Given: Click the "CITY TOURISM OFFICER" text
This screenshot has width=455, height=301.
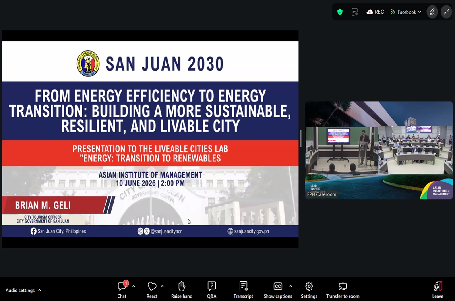Looking at the screenshot, I should tap(43, 217).
